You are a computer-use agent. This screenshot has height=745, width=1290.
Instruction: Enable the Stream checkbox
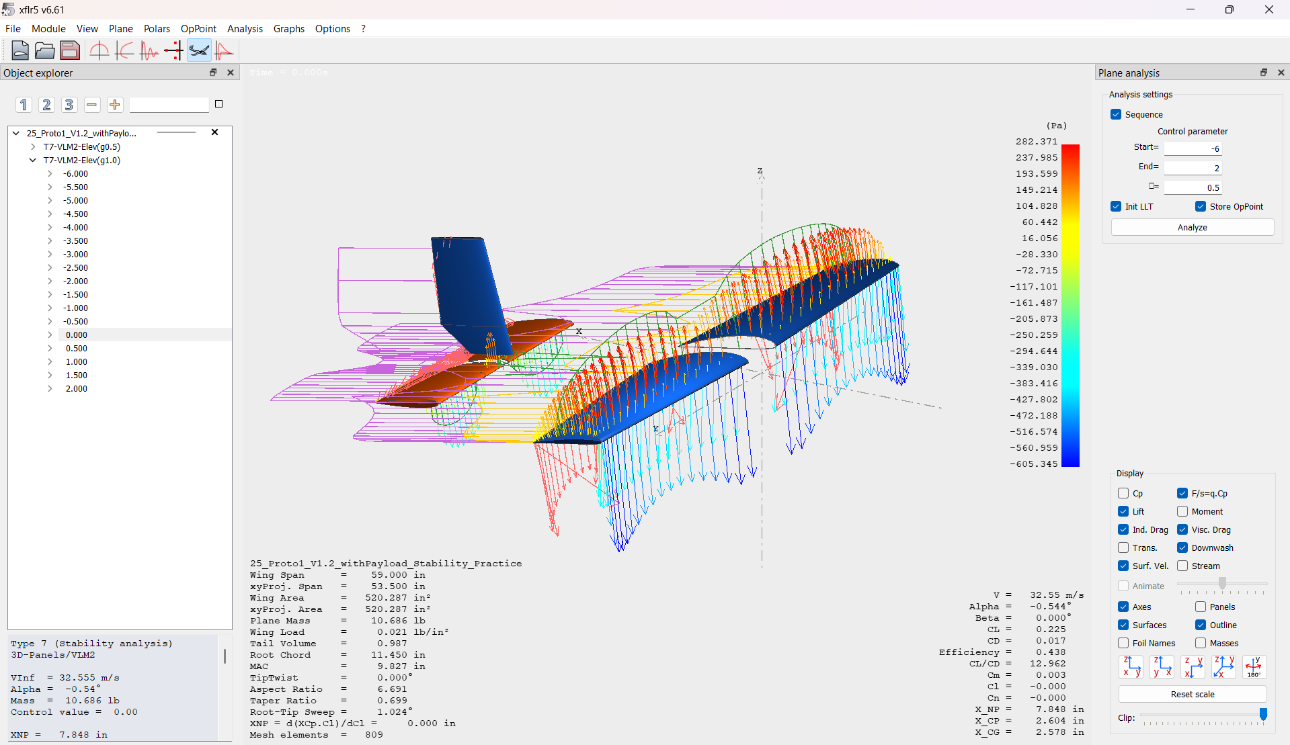pyautogui.click(x=1182, y=566)
